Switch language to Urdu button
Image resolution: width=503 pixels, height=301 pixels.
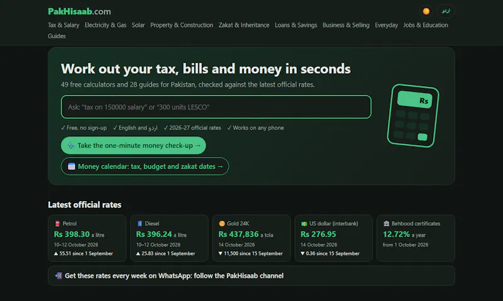click(x=446, y=11)
